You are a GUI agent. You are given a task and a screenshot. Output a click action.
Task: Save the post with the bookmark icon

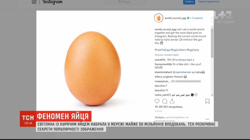click(x=207, y=101)
